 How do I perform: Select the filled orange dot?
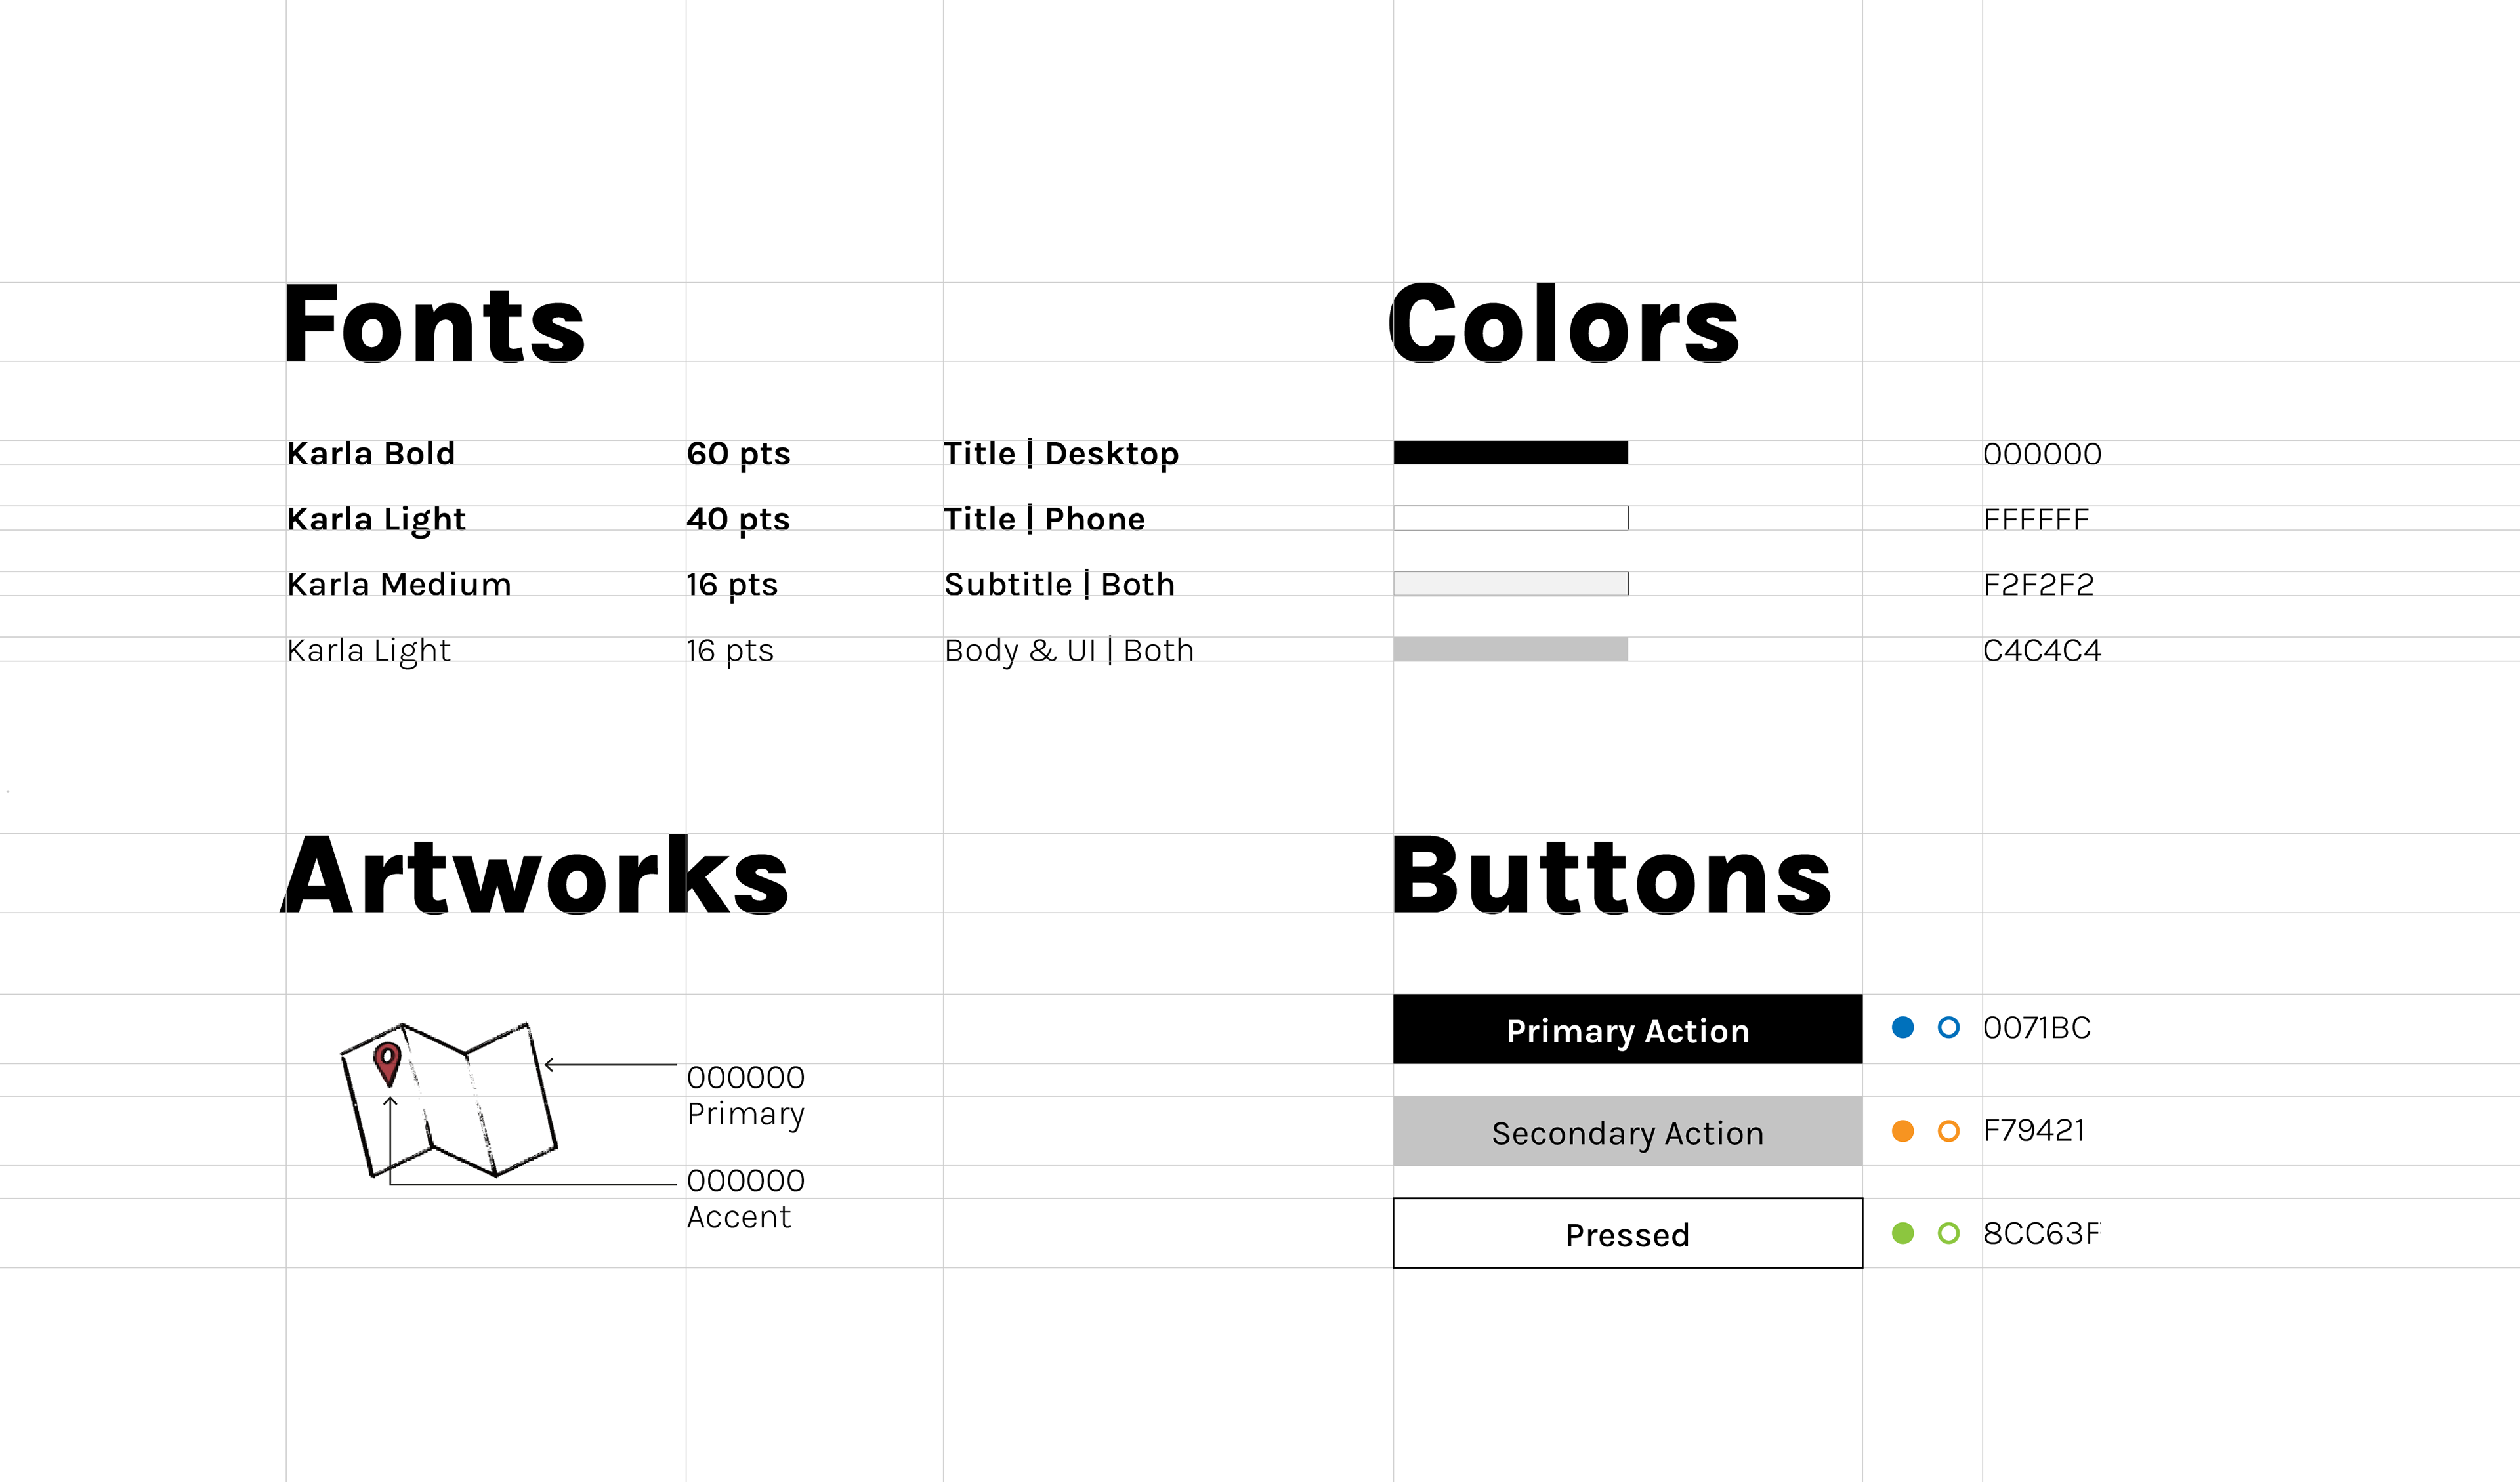[1902, 1131]
